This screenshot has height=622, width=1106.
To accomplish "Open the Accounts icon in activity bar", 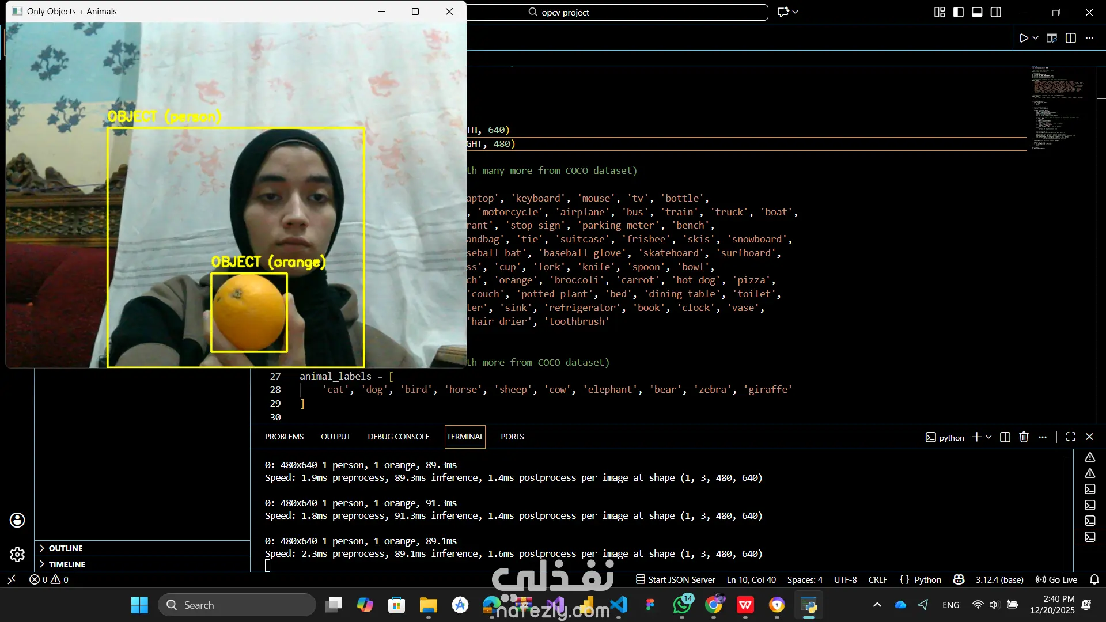I will point(17,520).
